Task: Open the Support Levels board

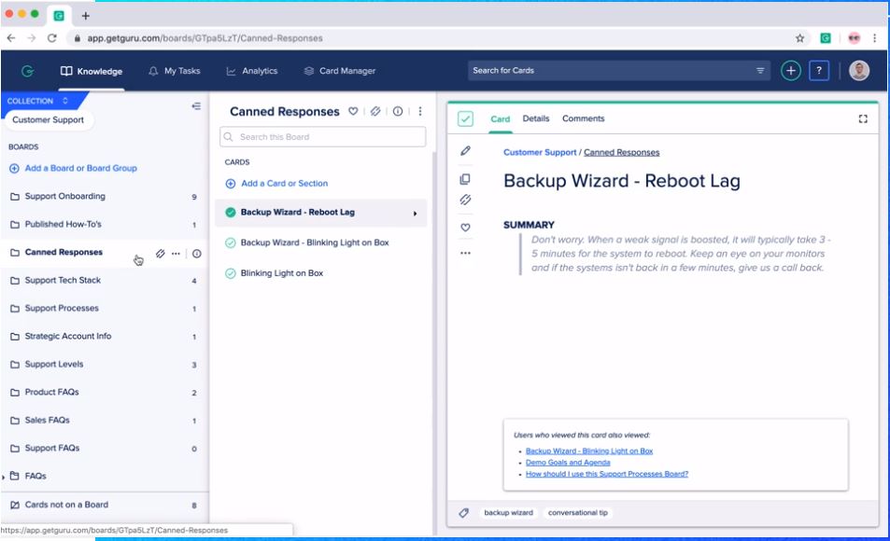Action: click(x=104, y=364)
